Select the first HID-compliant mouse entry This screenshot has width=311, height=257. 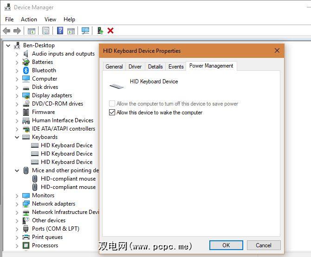[x=68, y=179]
